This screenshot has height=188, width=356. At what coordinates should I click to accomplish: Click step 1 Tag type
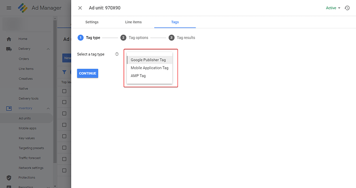coord(89,38)
